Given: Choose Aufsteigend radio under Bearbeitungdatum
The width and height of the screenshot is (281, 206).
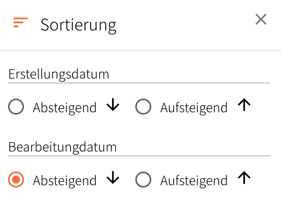Looking at the screenshot, I should click(143, 180).
